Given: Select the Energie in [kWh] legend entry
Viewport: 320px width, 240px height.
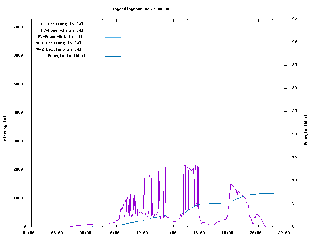Looking at the screenshot, I should coord(66,56).
